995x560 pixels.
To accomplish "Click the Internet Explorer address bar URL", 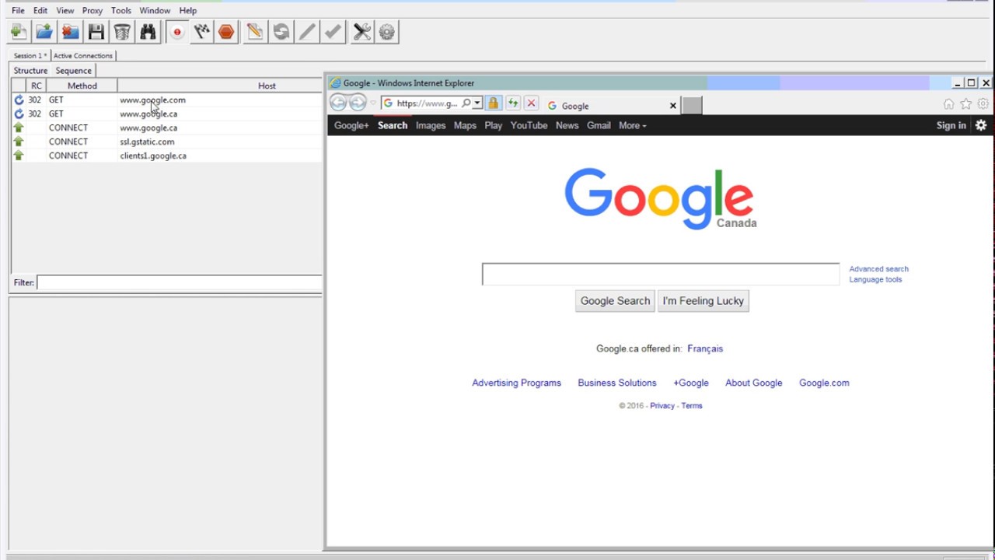I will coord(427,103).
